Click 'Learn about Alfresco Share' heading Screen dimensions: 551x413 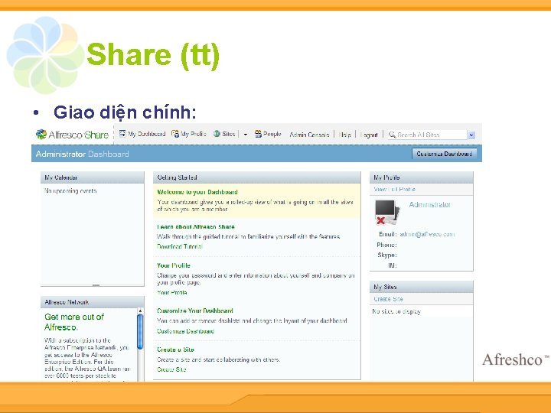(196, 227)
